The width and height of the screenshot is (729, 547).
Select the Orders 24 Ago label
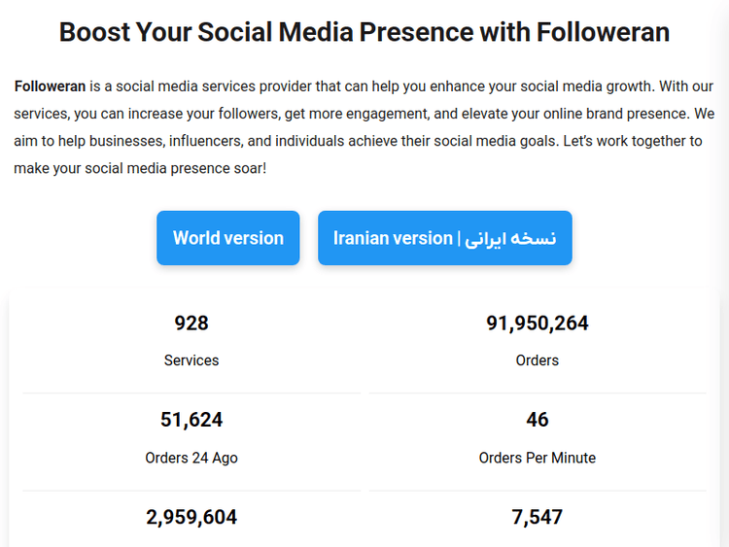(191, 458)
